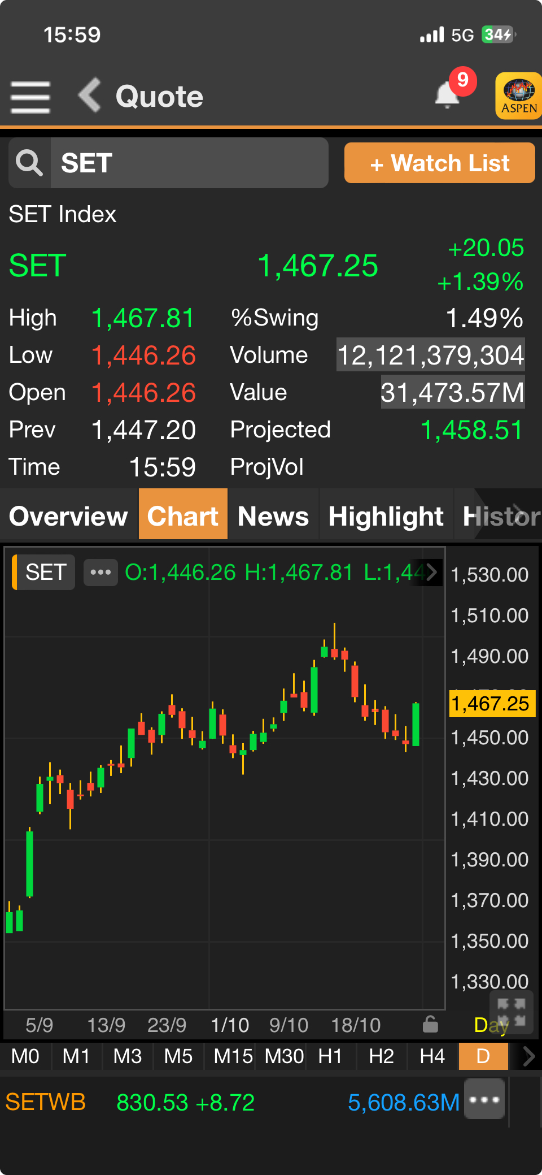Tap the High value 1,467.81

[x=143, y=318]
